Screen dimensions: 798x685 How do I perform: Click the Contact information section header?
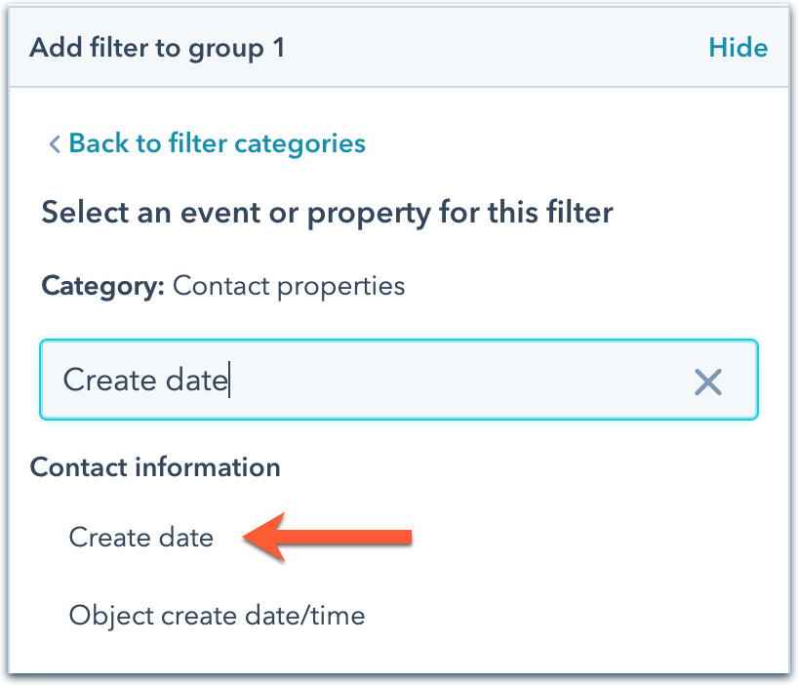pos(155,466)
